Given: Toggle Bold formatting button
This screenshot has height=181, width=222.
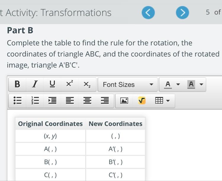Looking at the screenshot, I should (x=17, y=84).
